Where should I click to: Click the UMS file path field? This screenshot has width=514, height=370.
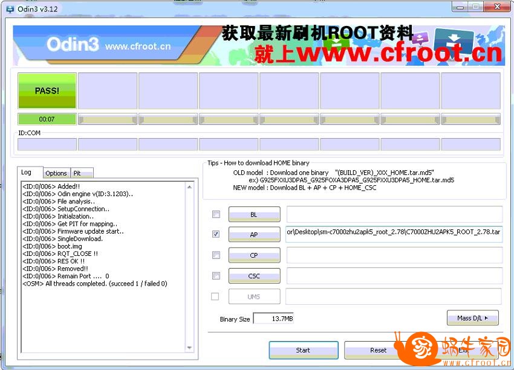394,296
